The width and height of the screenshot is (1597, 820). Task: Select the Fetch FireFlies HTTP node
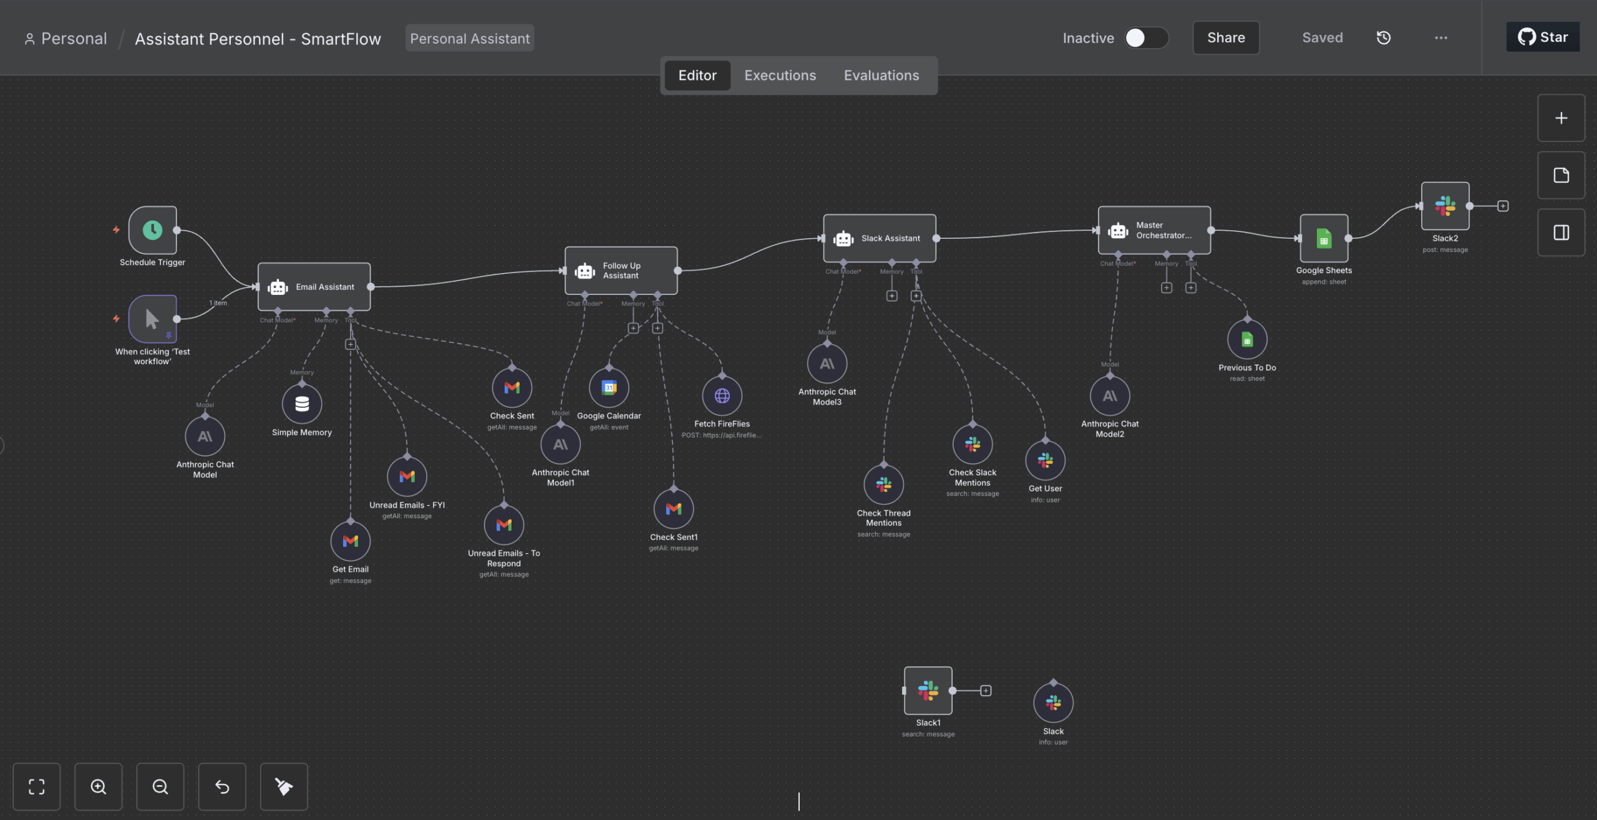pyautogui.click(x=722, y=396)
